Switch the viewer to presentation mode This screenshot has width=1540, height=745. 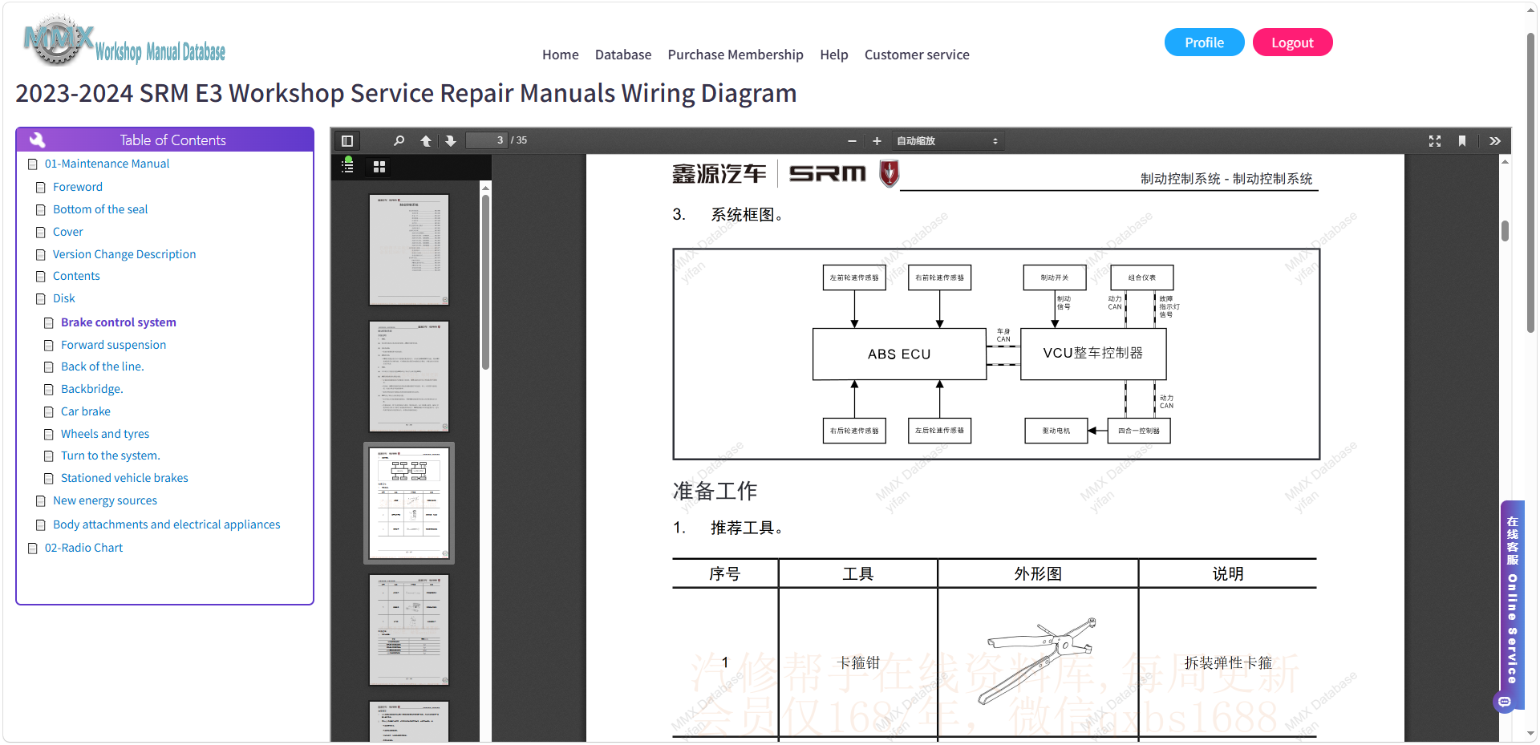coord(1435,141)
